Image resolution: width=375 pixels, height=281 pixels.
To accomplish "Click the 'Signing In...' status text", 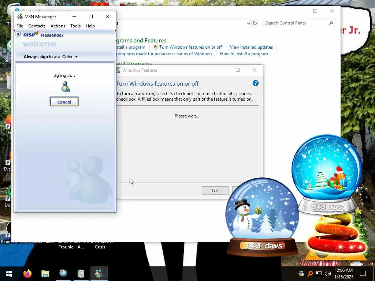I will (x=64, y=75).
